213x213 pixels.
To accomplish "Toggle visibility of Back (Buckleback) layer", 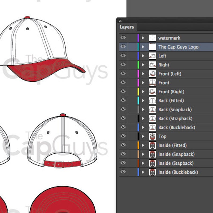I will pos(123,127).
